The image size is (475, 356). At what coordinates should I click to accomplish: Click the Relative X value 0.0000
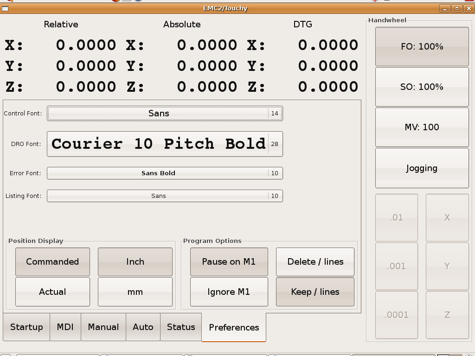pyautogui.click(x=86, y=45)
